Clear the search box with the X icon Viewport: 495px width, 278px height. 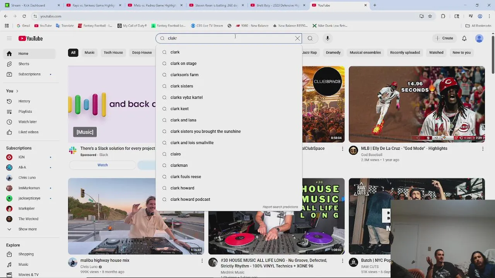(297, 38)
